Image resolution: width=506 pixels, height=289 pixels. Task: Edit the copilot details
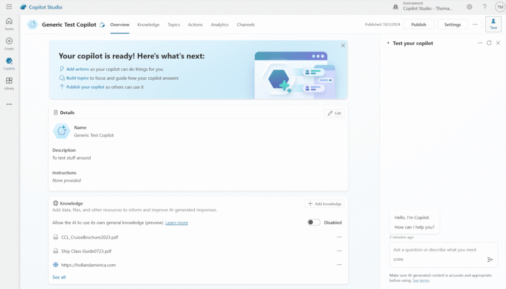click(334, 113)
